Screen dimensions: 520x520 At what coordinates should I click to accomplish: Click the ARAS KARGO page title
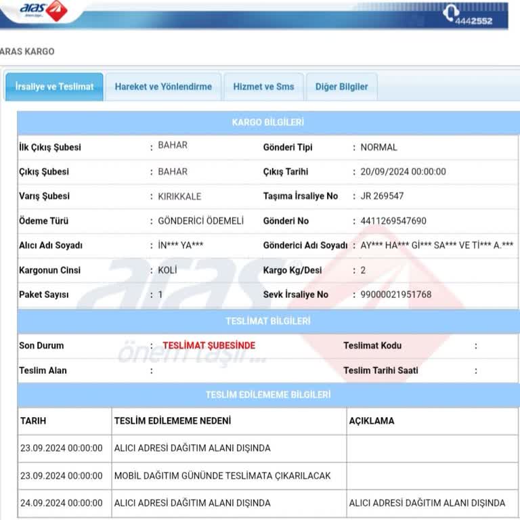point(27,51)
